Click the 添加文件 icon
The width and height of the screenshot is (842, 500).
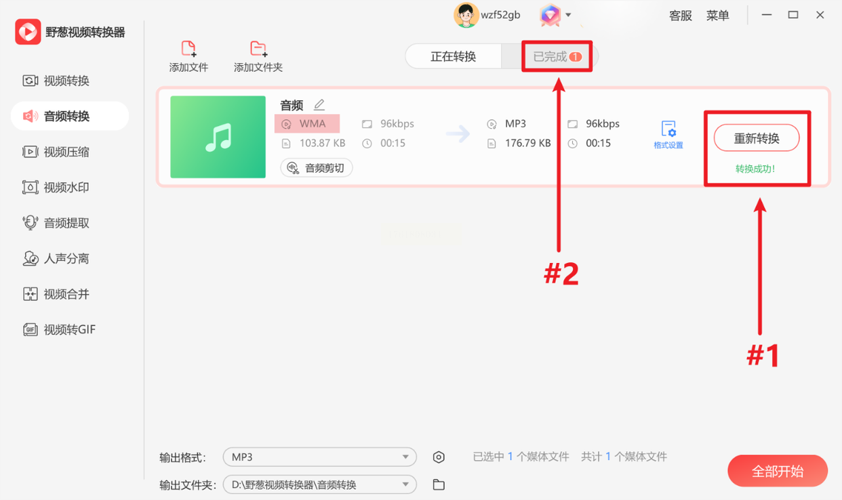coord(188,49)
